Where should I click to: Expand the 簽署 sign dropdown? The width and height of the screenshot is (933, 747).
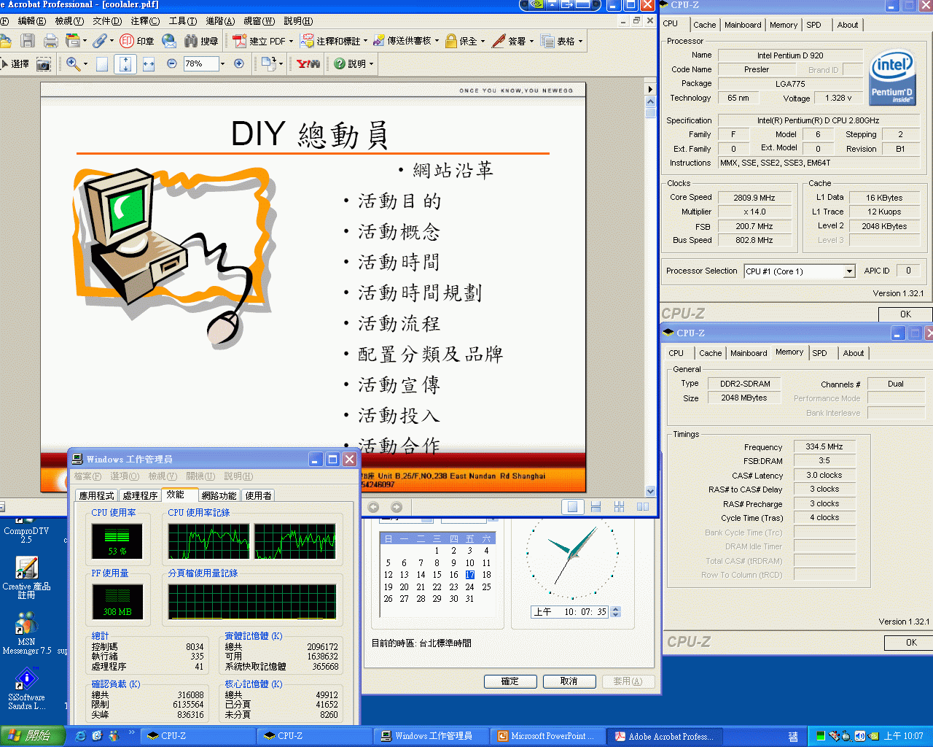pyautogui.click(x=531, y=42)
